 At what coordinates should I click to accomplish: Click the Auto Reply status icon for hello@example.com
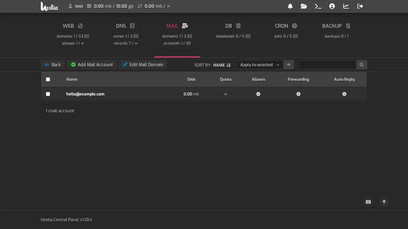click(344, 94)
